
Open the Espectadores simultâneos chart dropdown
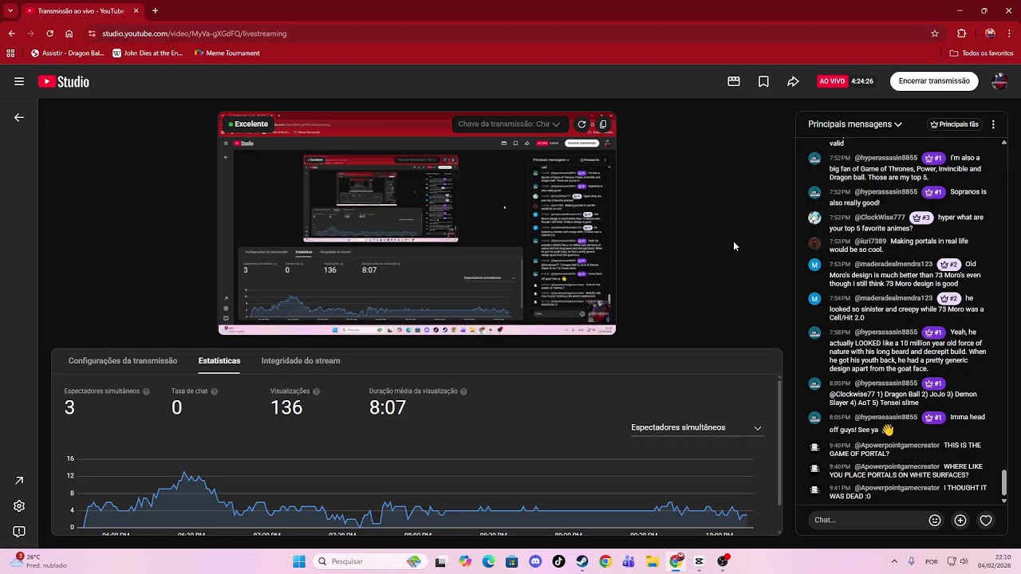[x=696, y=427]
